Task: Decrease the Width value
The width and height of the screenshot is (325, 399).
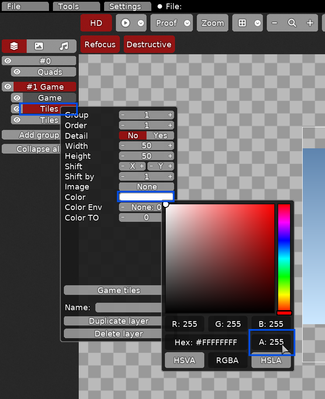Action: 123,146
